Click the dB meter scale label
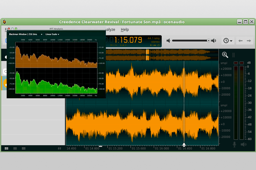 (x=249, y=63)
